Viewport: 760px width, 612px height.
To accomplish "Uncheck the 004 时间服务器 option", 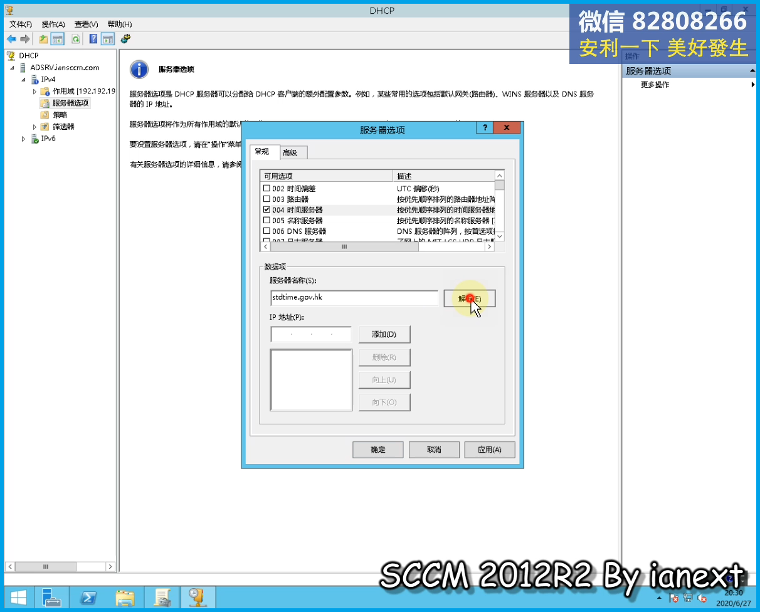I will (267, 209).
